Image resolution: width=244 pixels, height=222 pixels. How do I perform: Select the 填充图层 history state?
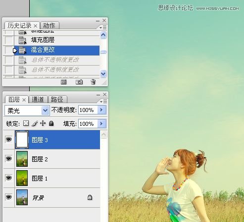point(51,40)
